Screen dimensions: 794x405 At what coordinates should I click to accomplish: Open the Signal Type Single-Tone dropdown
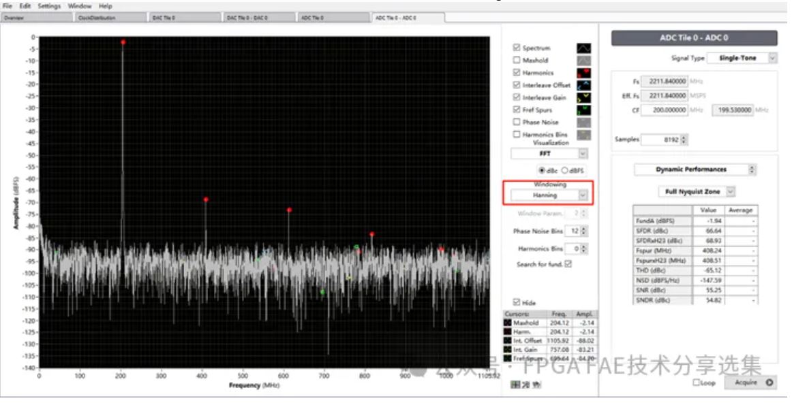click(x=772, y=59)
